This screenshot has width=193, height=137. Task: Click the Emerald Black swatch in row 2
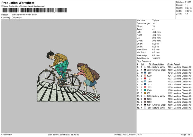tap(145, 70)
